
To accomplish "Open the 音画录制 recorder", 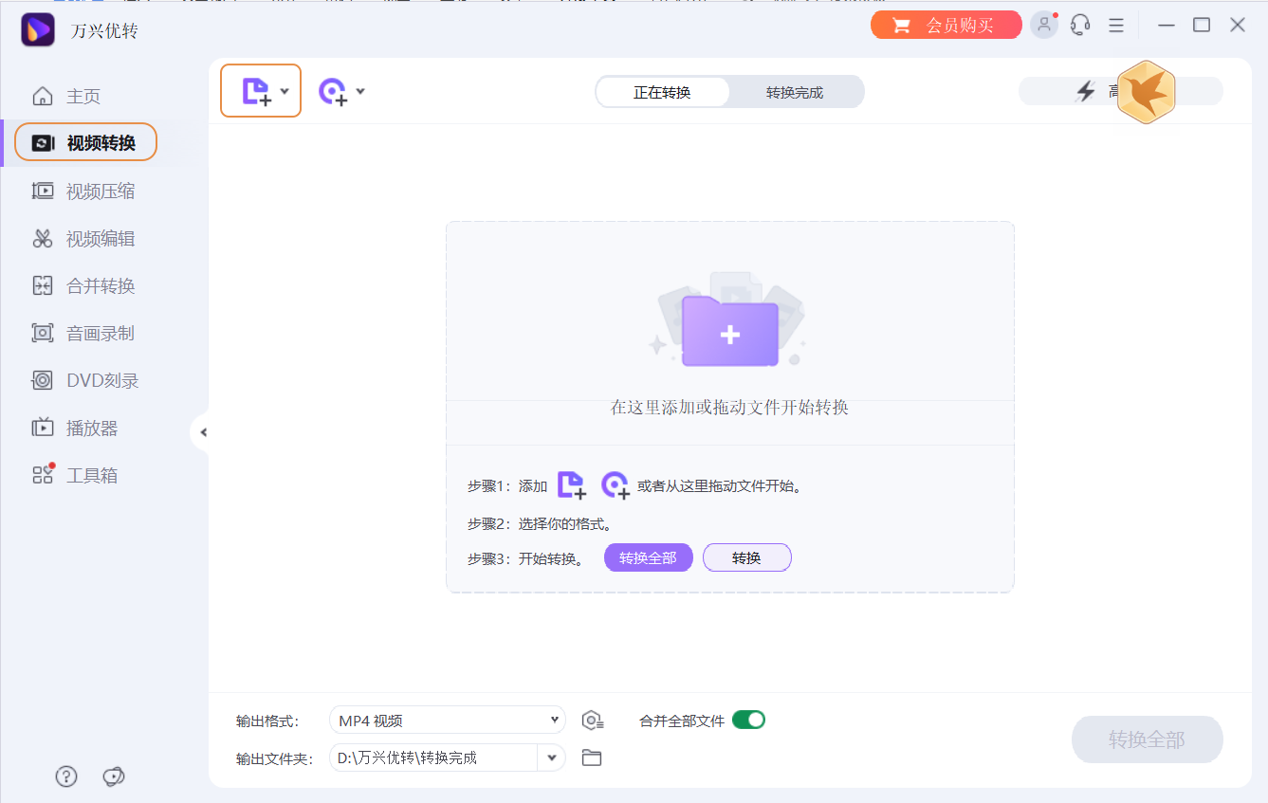I will pyautogui.click(x=85, y=333).
